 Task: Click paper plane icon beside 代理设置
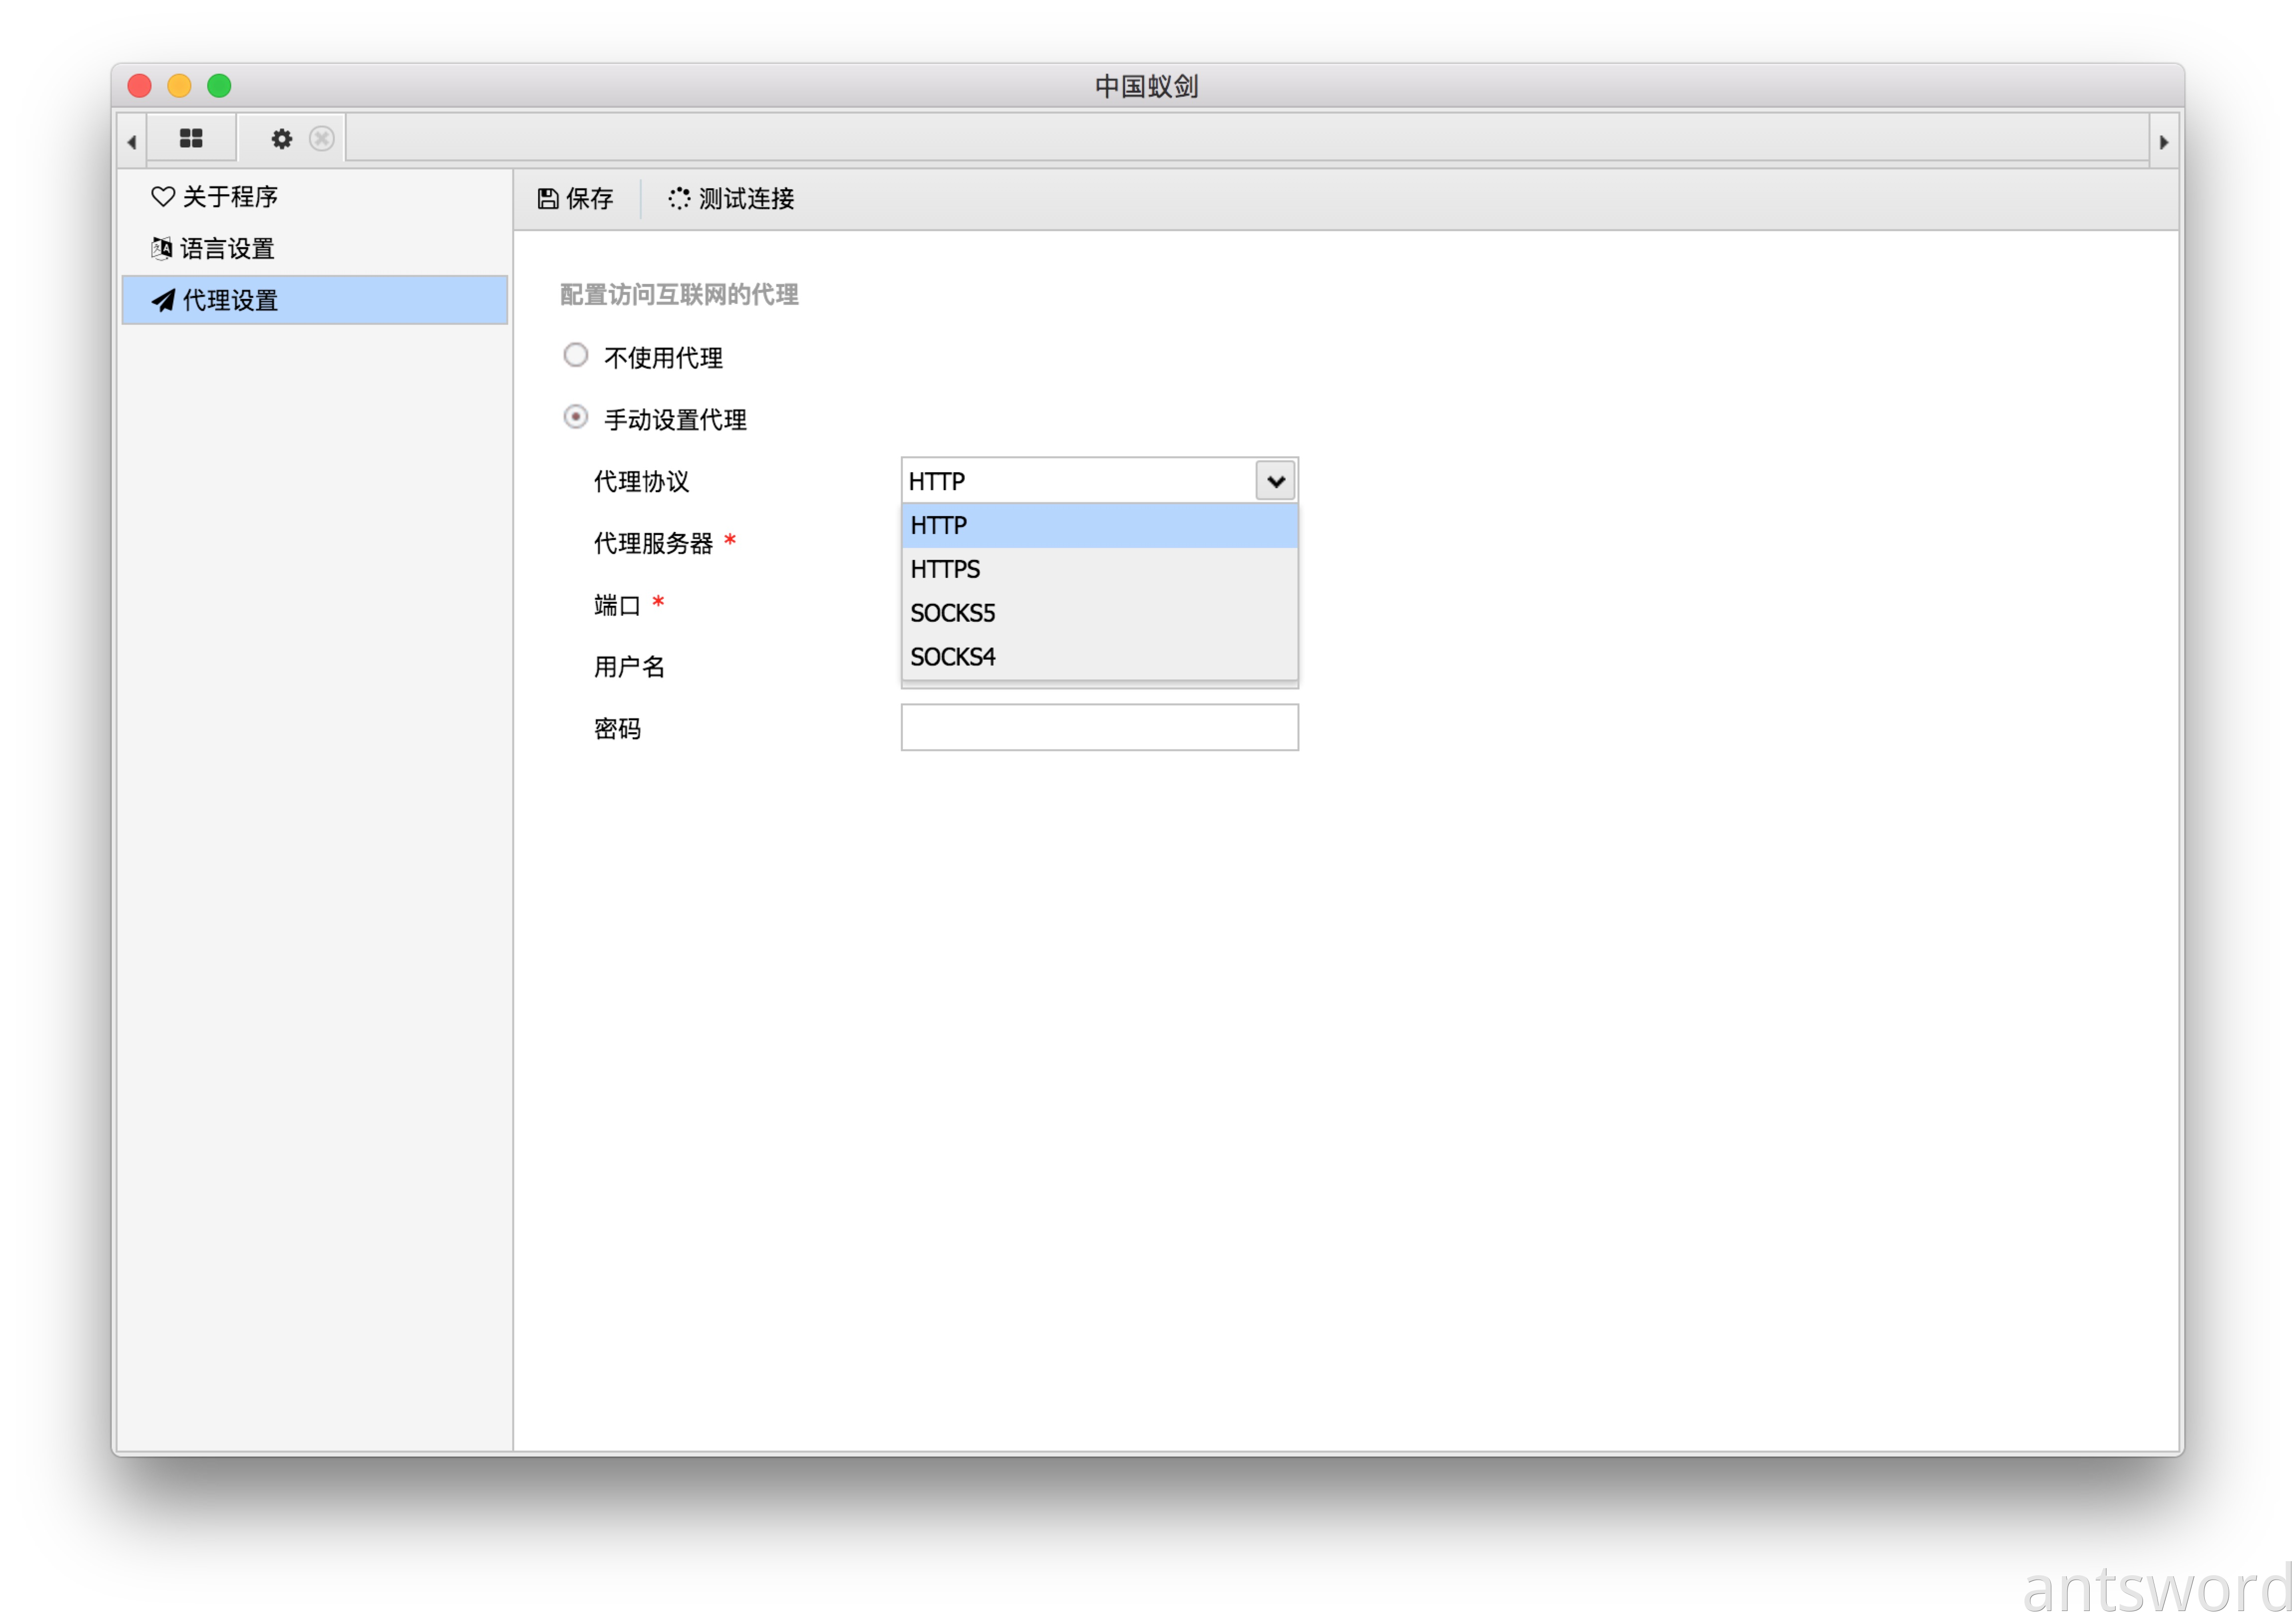click(x=163, y=300)
